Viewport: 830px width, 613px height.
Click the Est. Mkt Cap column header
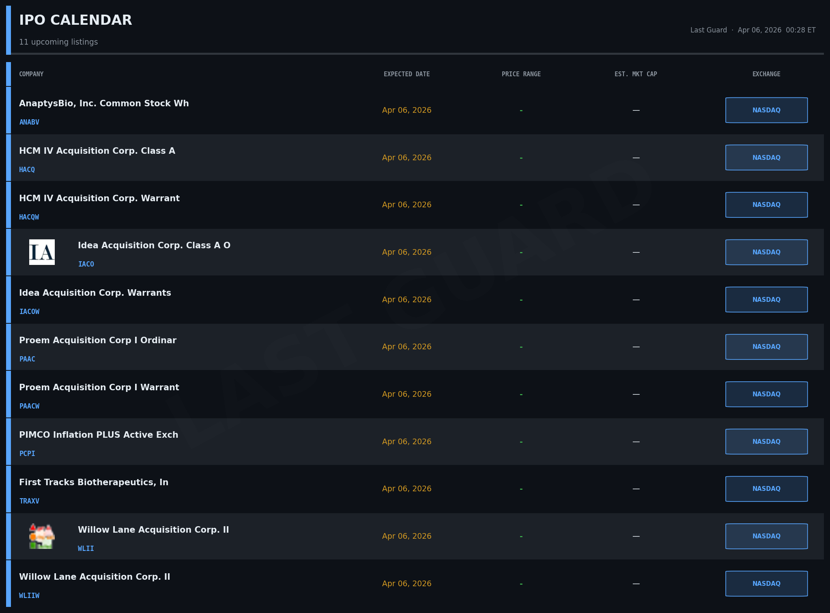[x=636, y=74]
